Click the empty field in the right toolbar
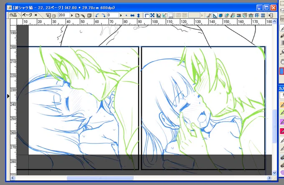This screenshot has width=284, height=185. click(194, 15)
